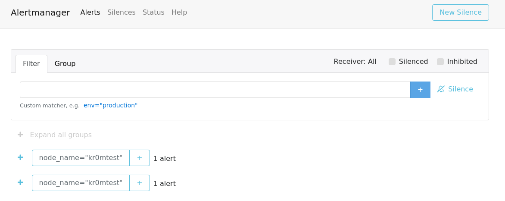Expand the second node_name alert group
Viewport: 505px width, 201px height.
tap(20, 182)
